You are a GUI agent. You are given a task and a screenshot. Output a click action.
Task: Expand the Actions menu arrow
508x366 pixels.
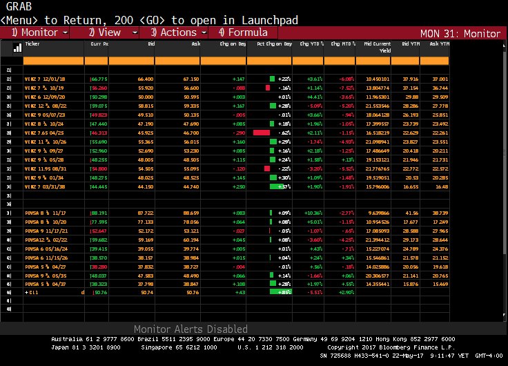(x=204, y=32)
